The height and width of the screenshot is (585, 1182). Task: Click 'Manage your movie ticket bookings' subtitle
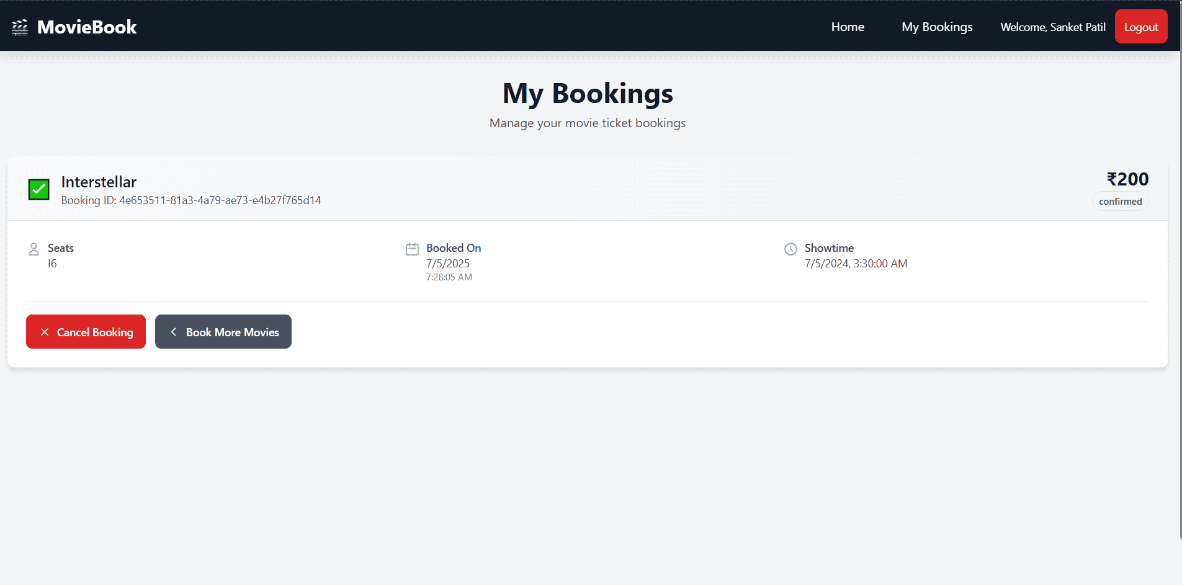588,123
